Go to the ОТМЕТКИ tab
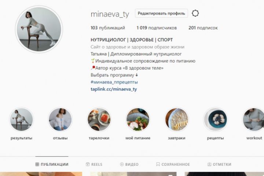This screenshot has height=176, width=264. tap(219, 164)
